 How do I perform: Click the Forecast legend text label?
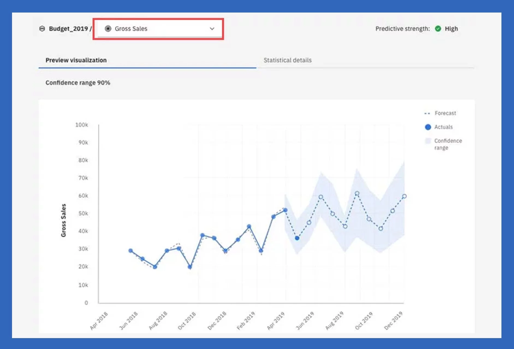tap(445, 113)
